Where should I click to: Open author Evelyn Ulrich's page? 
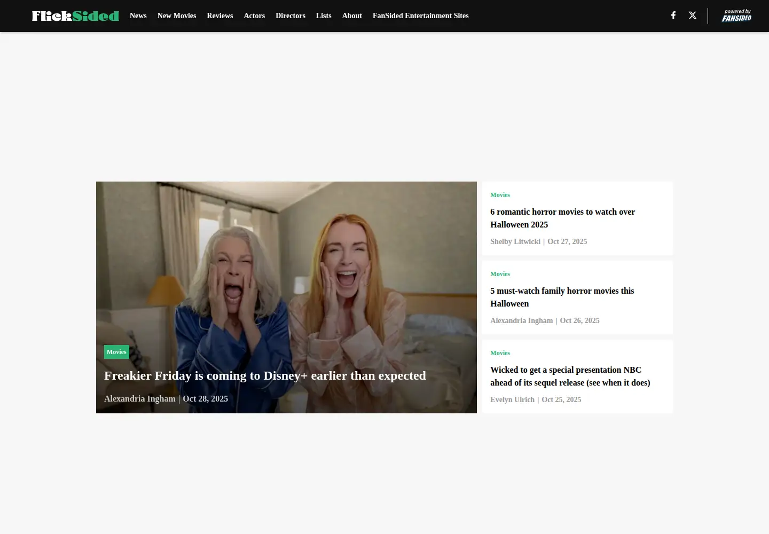coord(513,400)
